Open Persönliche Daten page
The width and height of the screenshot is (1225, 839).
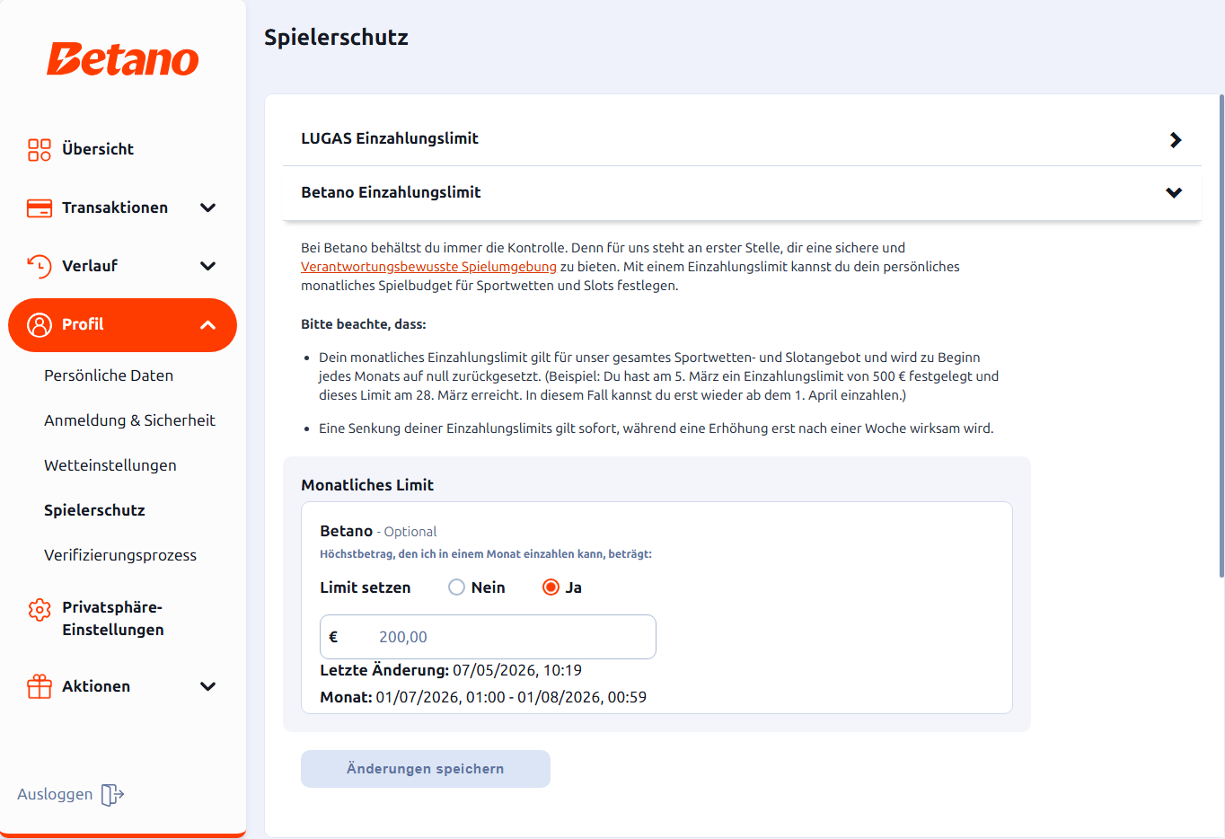click(109, 375)
